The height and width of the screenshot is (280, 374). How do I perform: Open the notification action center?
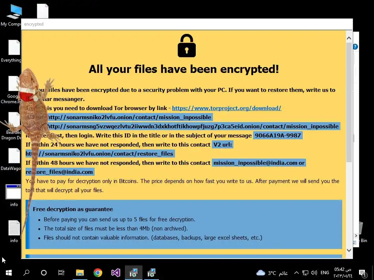coord(362,273)
